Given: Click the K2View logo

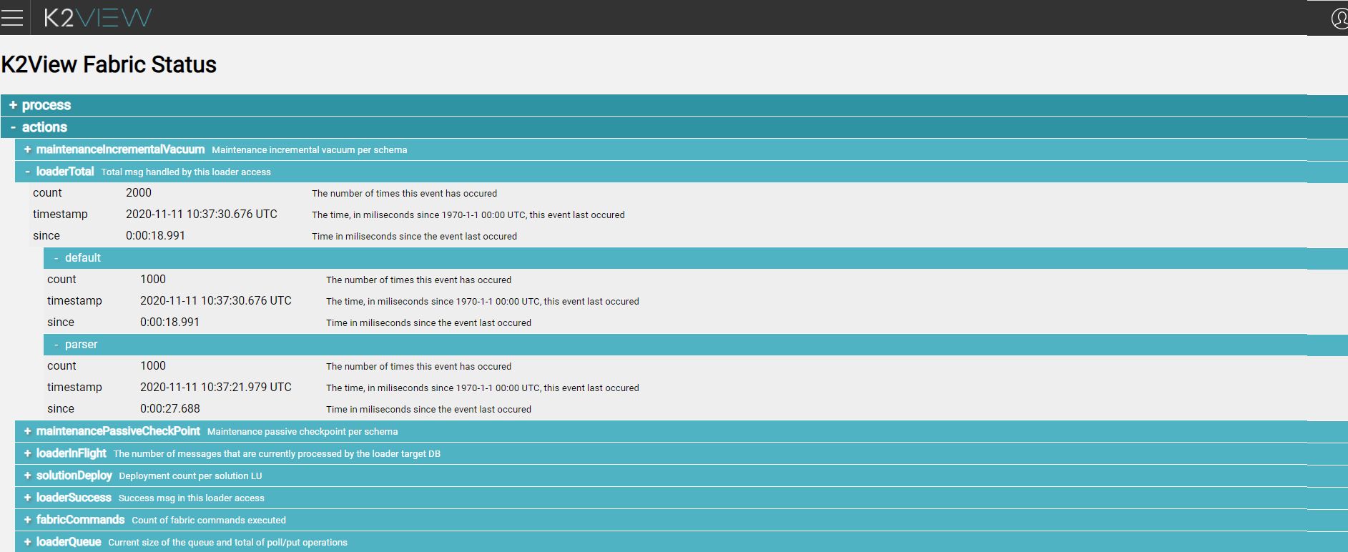Looking at the screenshot, I should 97,18.
